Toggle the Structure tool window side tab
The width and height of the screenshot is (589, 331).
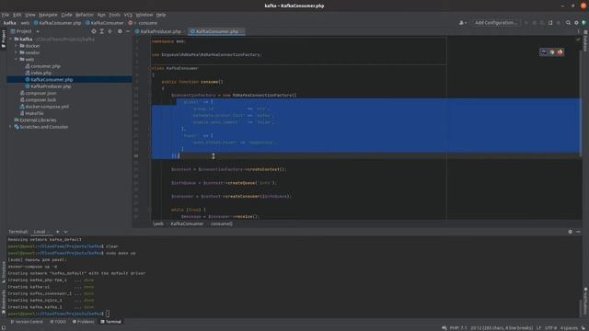(4, 272)
